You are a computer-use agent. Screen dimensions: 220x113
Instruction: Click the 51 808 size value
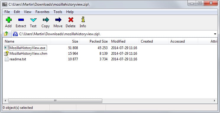73,48
